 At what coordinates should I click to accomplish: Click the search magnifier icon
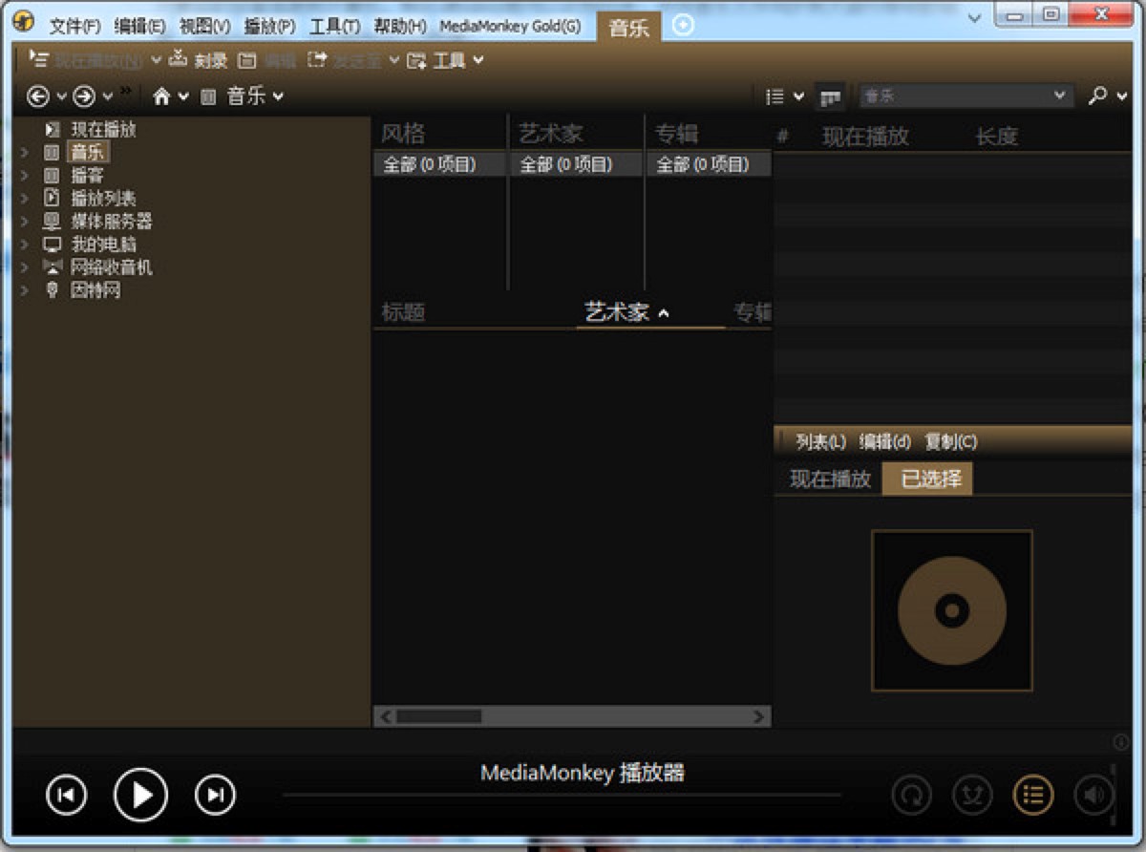pyautogui.click(x=1098, y=96)
